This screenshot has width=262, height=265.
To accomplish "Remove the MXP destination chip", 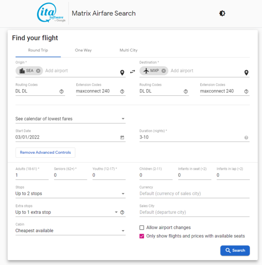I will 163,70.
